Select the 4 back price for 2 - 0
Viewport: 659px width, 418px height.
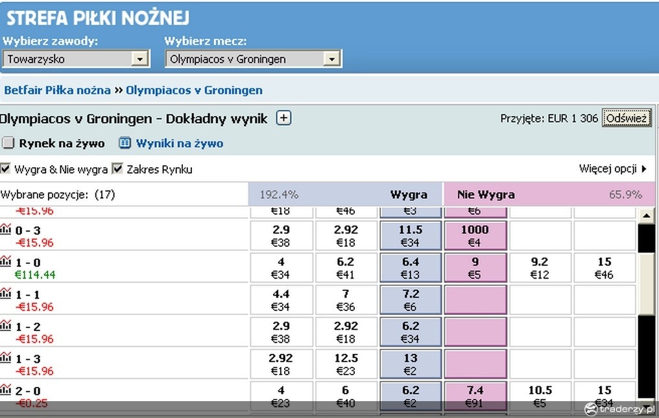click(x=281, y=396)
